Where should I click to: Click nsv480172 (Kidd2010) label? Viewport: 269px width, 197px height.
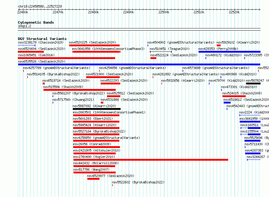click(x=223, y=55)
